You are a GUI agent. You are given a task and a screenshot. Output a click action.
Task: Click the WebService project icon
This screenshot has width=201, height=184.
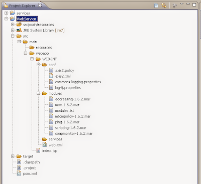13,19
